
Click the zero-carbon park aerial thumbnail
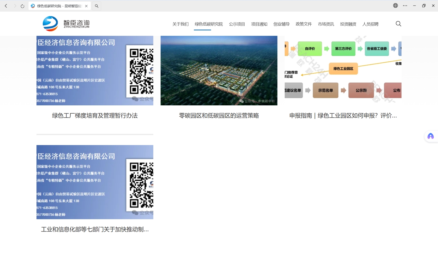(x=219, y=70)
